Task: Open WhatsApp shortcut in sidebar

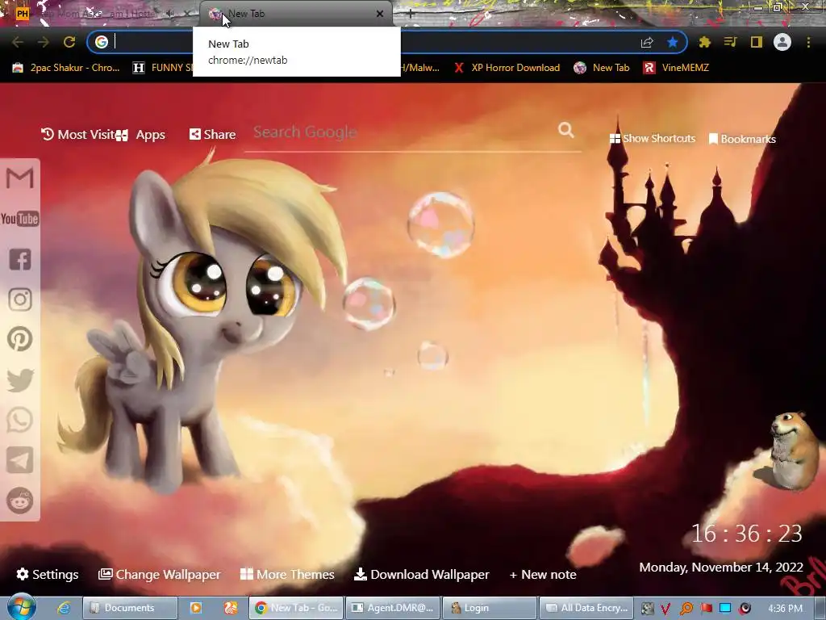Action: (x=20, y=420)
